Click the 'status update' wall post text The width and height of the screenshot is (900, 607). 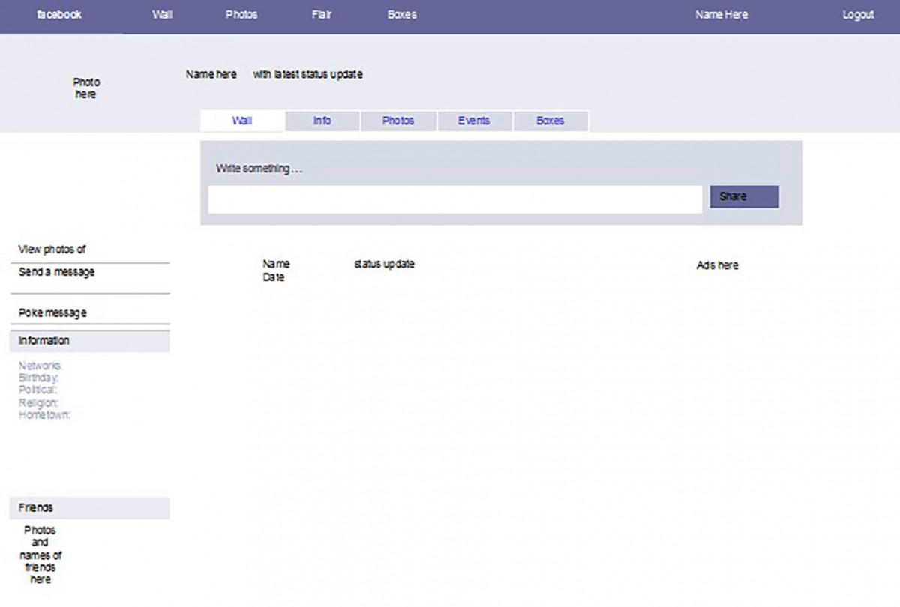pyautogui.click(x=384, y=264)
